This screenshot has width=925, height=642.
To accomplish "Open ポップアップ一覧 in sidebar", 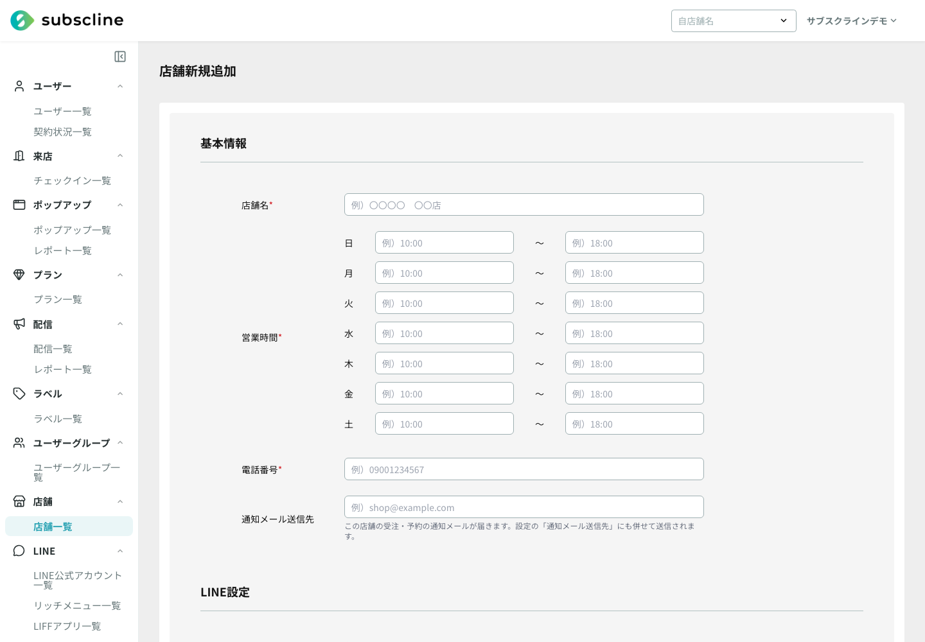I will pos(72,230).
